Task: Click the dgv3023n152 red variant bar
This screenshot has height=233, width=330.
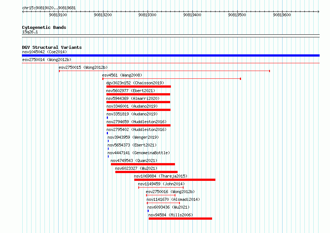Action: [x=139, y=87]
